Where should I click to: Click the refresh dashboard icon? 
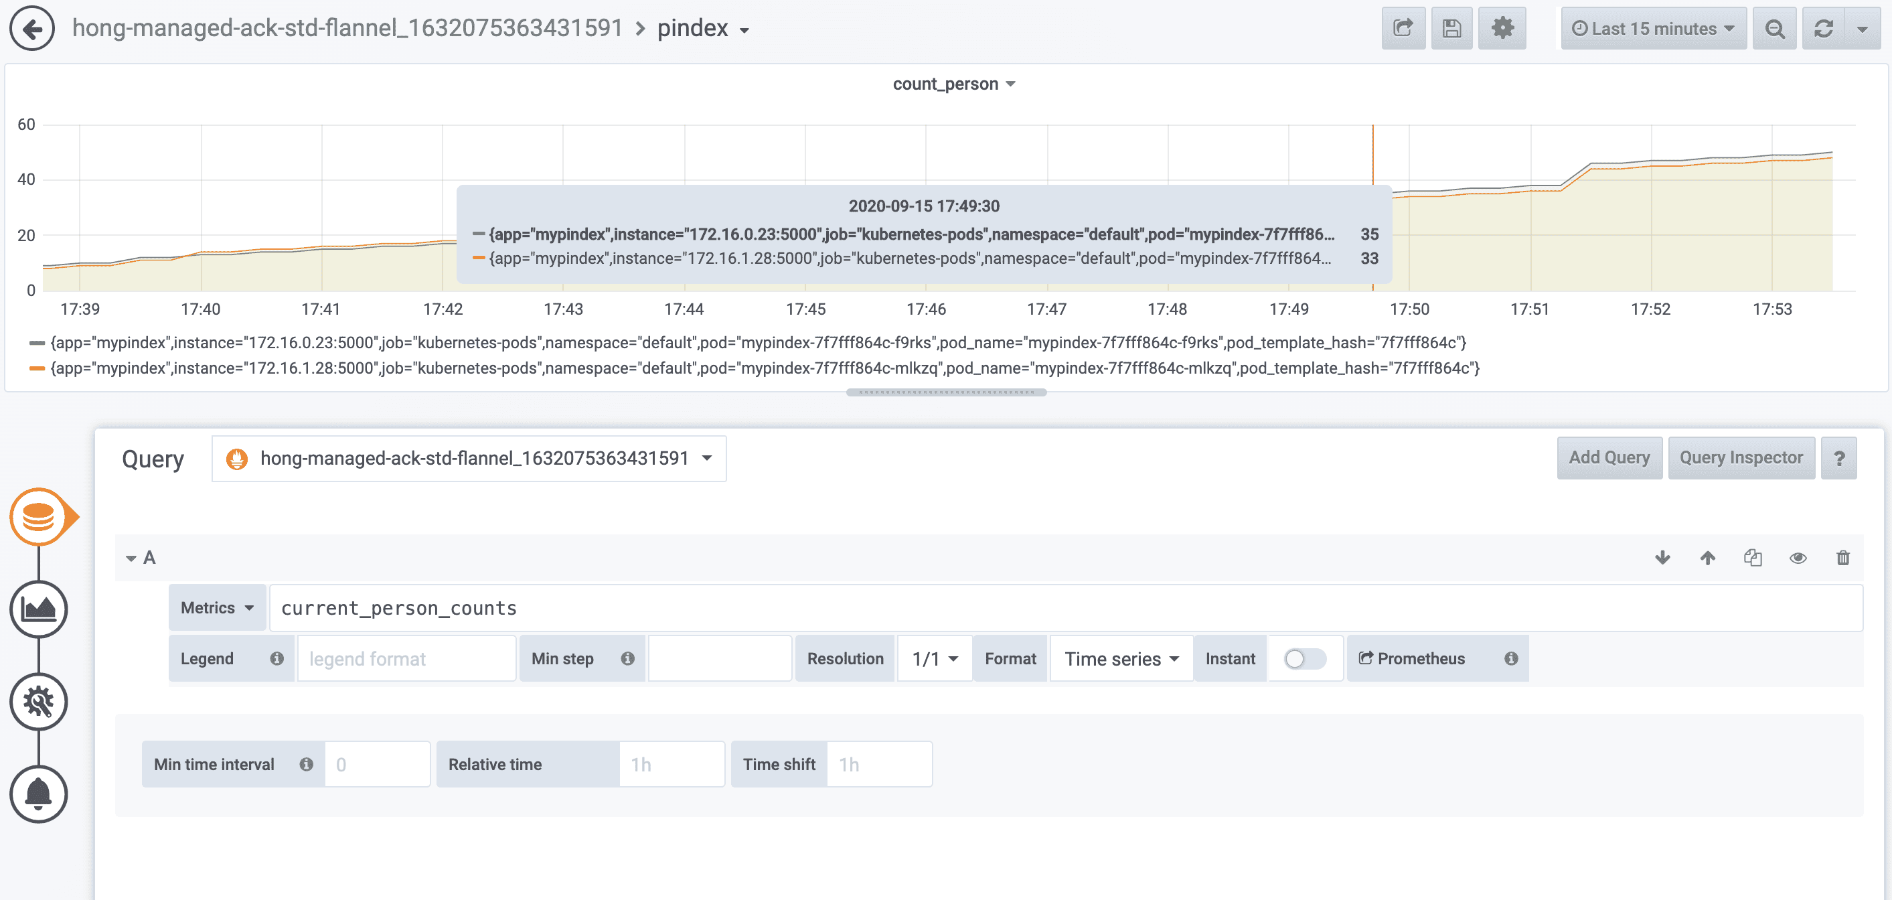tap(1823, 29)
